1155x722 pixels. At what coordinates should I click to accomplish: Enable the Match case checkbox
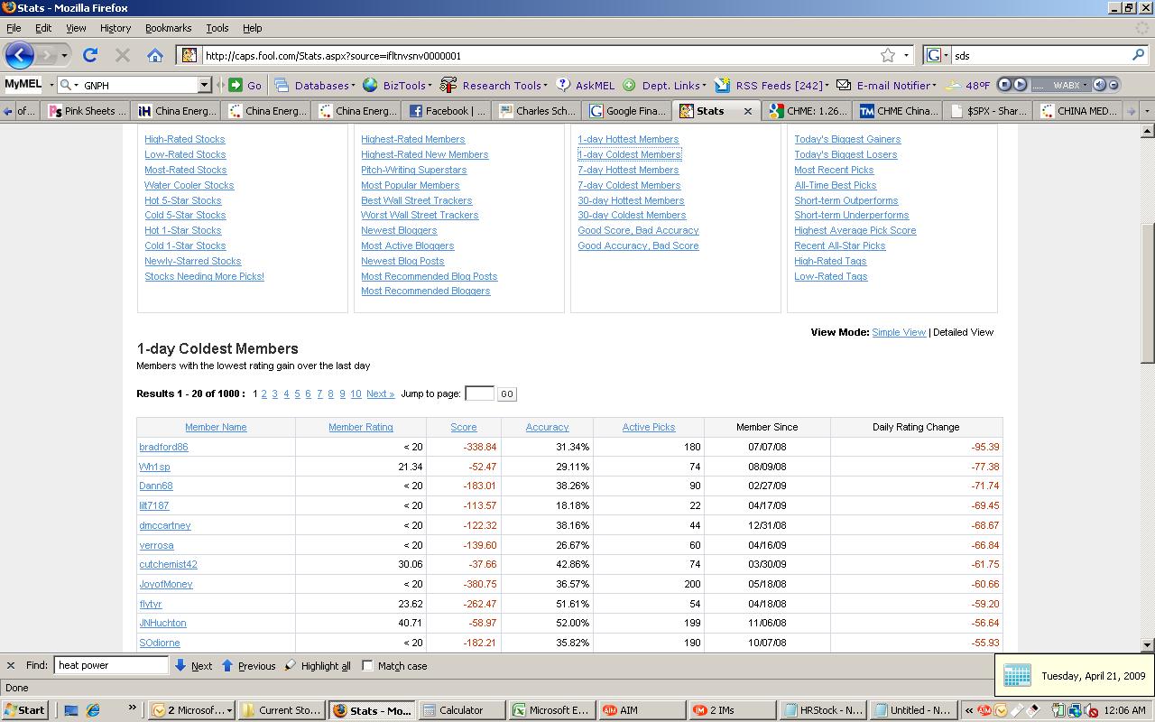pyautogui.click(x=368, y=666)
